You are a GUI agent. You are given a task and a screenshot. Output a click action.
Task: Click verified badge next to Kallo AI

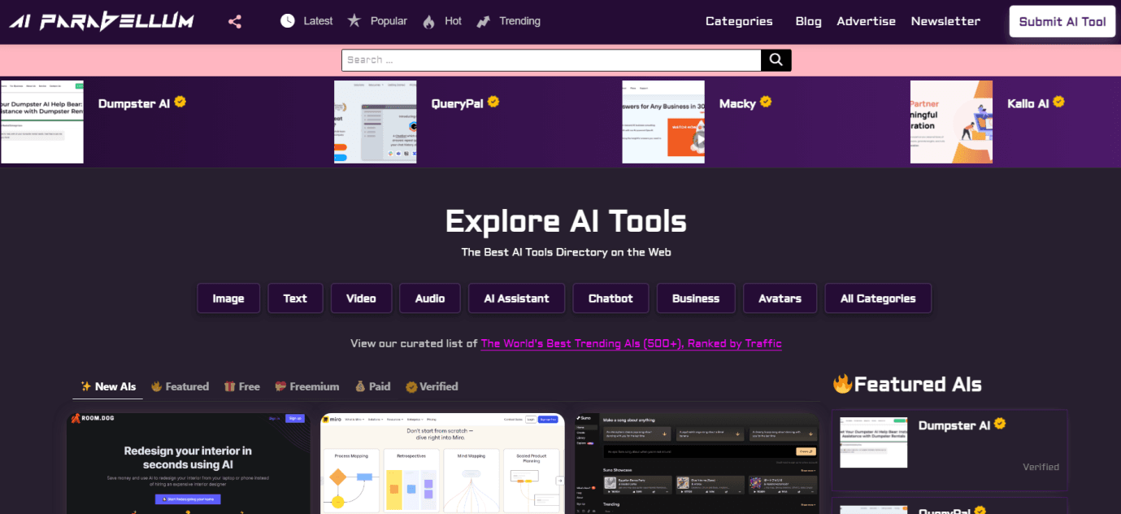click(1058, 102)
